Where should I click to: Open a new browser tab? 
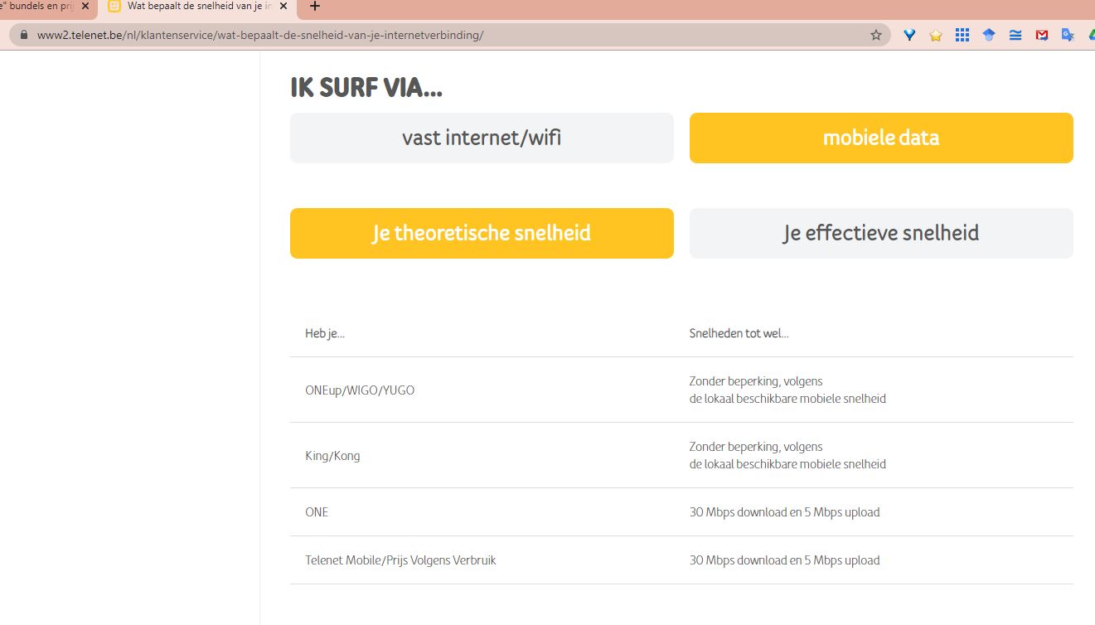315,7
